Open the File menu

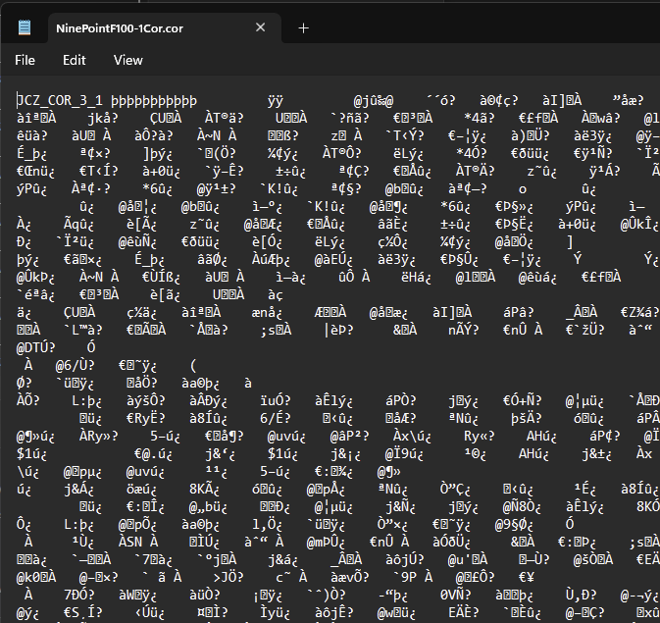25,60
